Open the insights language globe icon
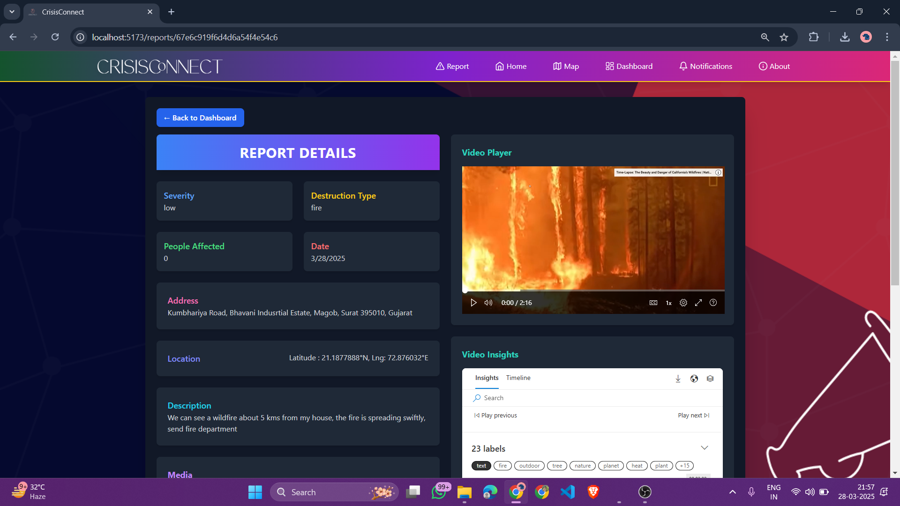 694,379
